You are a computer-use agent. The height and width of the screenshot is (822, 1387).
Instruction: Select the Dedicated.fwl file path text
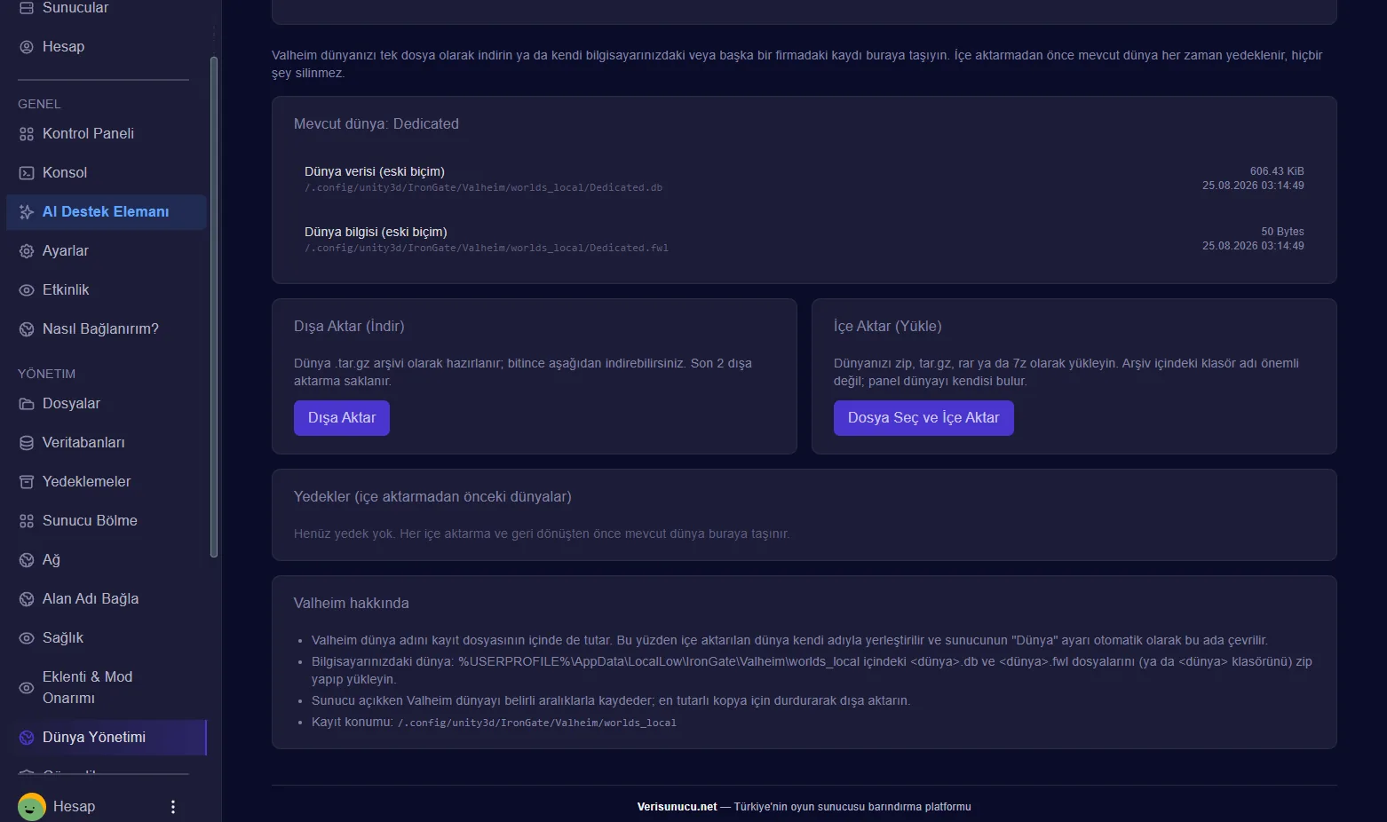(x=487, y=249)
